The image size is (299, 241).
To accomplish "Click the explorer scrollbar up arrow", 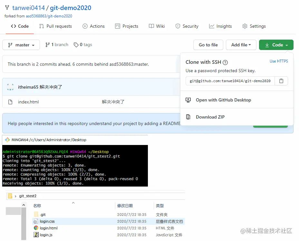I will [x=24, y=205].
